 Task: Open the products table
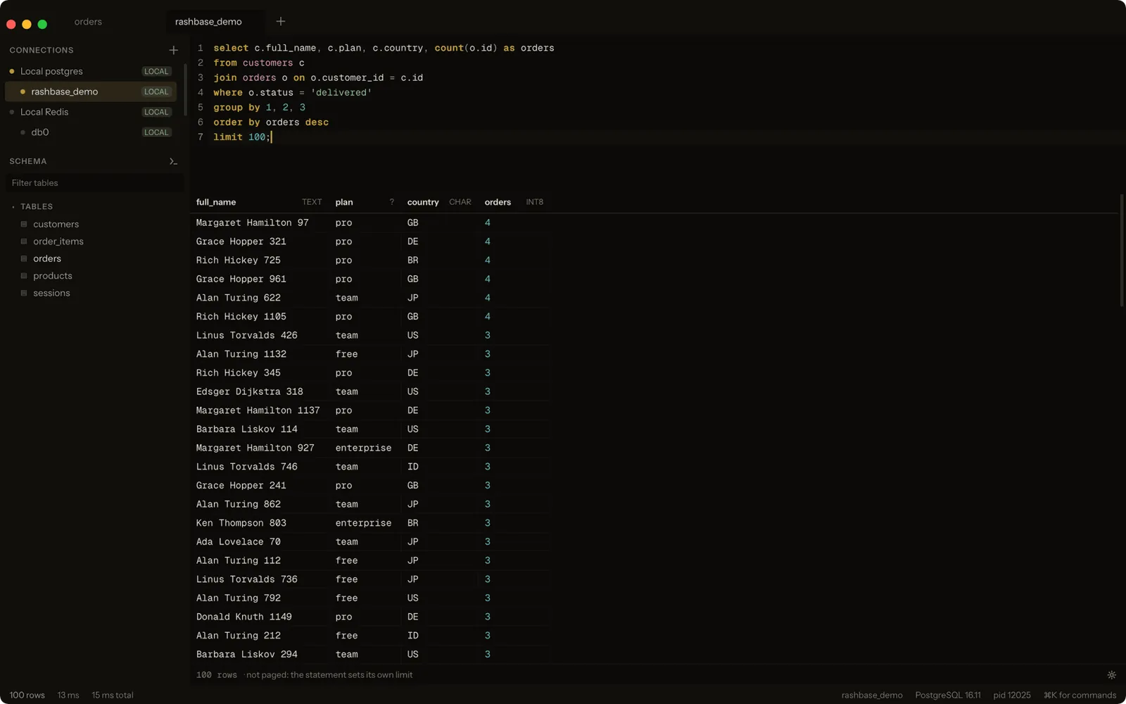[x=53, y=276]
